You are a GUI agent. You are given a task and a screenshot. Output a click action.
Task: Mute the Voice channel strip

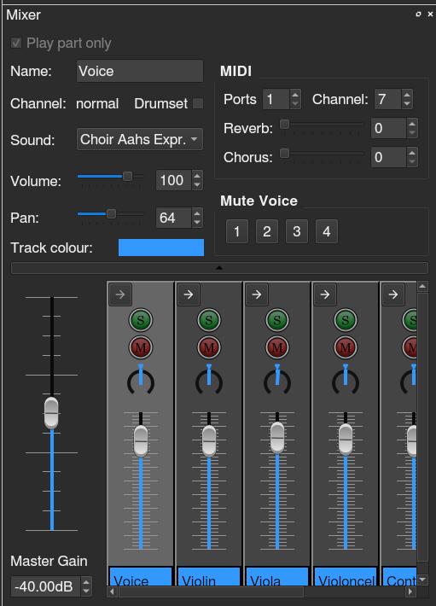click(141, 347)
